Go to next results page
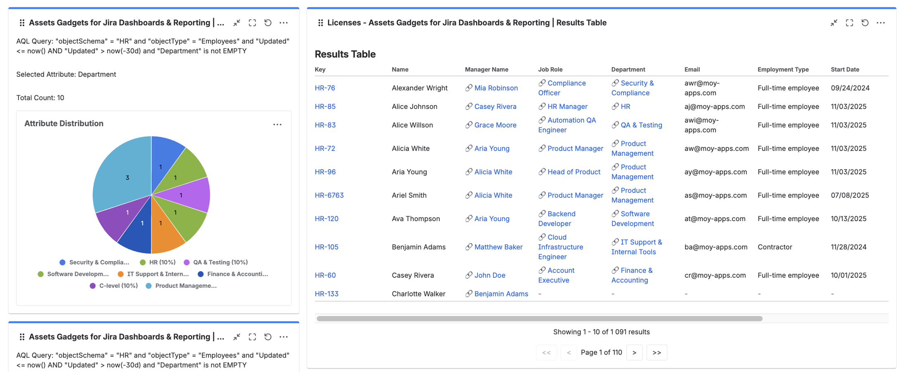Viewport: 910px width, 372px height. pos(634,353)
